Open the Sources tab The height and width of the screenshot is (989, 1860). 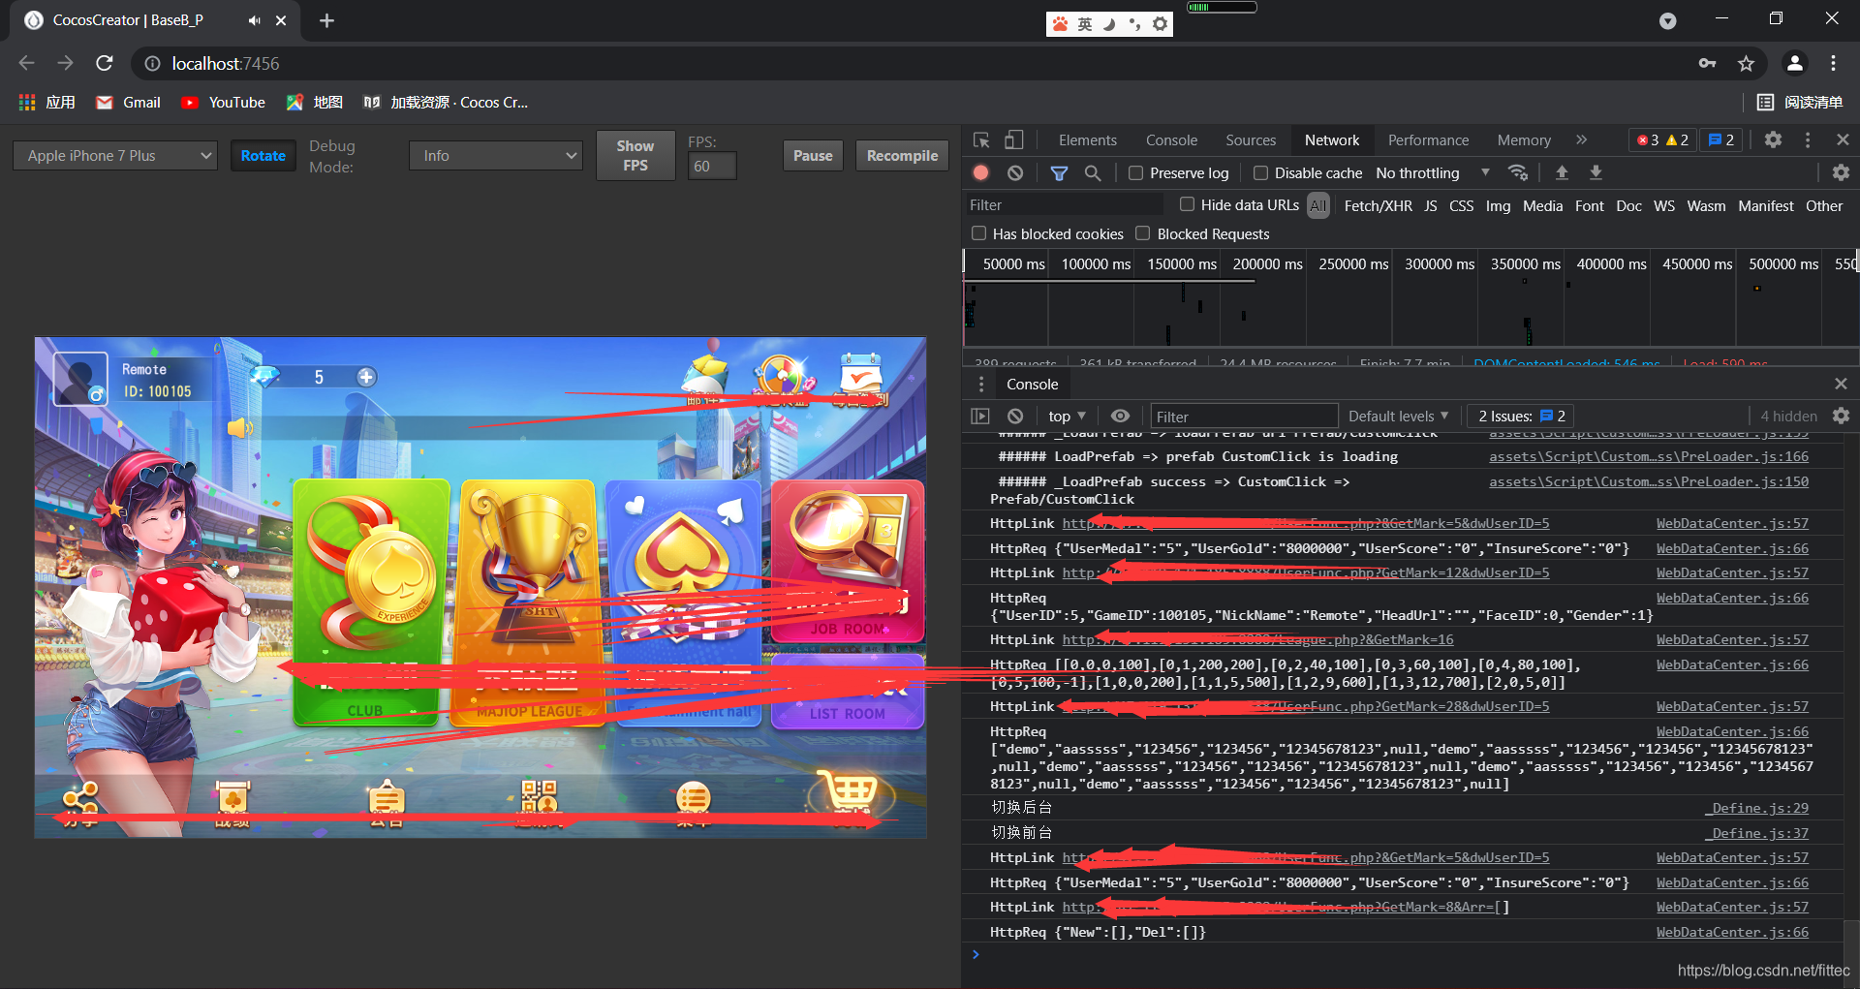pyautogui.click(x=1250, y=139)
